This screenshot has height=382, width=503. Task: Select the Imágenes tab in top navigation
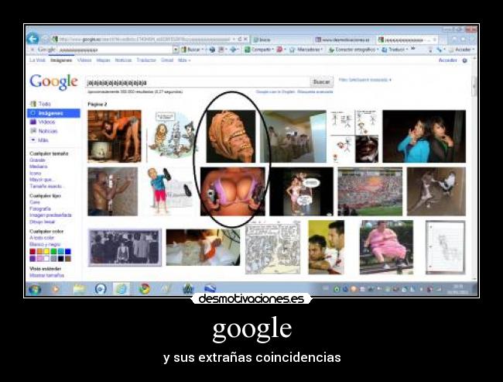click(x=61, y=60)
